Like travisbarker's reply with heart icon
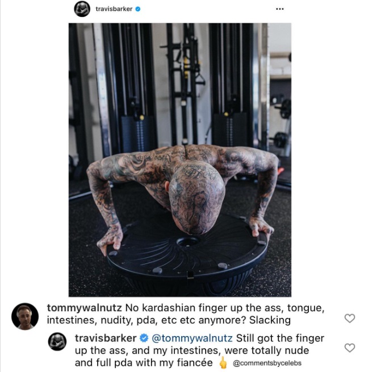The width and height of the screenshot is (368, 372). (349, 348)
